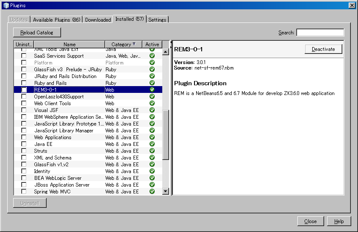Click the active checkmark icon for Web Client Tools
The width and height of the screenshot is (358, 232).
pyautogui.click(x=152, y=103)
